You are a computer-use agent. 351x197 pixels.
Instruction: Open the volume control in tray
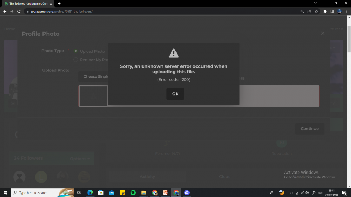[307, 192]
